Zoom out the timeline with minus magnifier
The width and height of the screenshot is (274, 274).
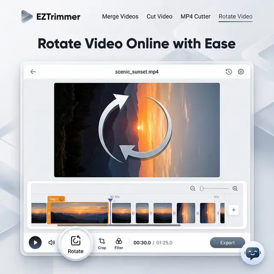[x=193, y=188]
